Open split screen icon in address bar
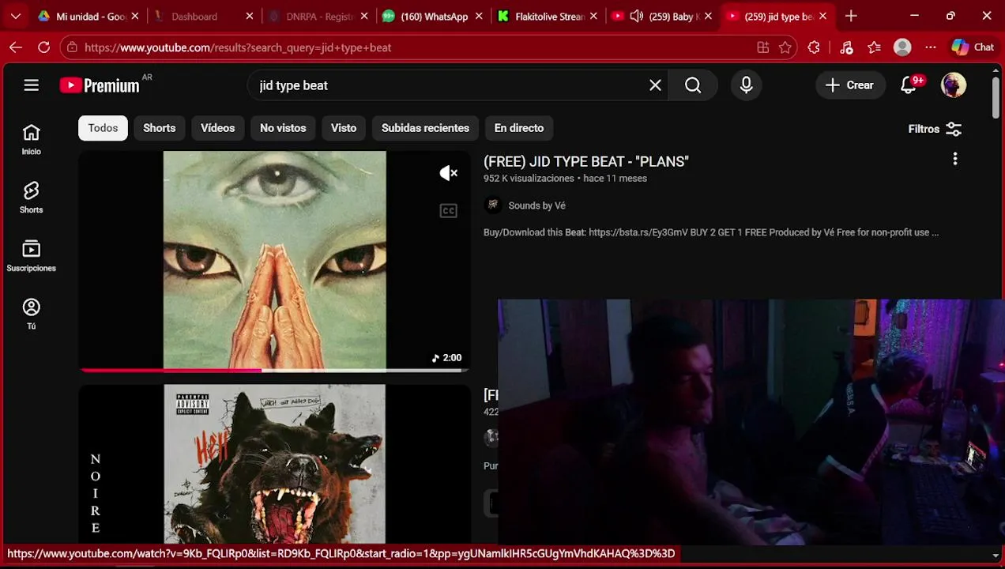1005x569 pixels. coord(762,47)
